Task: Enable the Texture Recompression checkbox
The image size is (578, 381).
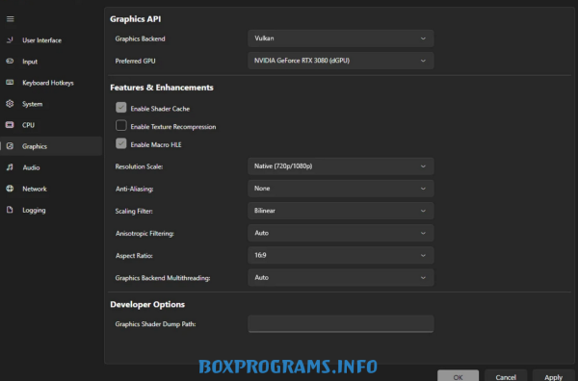Action: click(x=121, y=125)
